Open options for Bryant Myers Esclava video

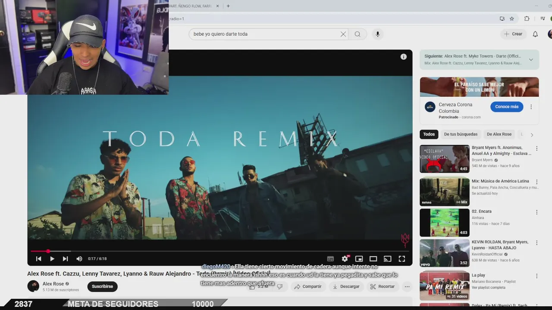point(537,149)
